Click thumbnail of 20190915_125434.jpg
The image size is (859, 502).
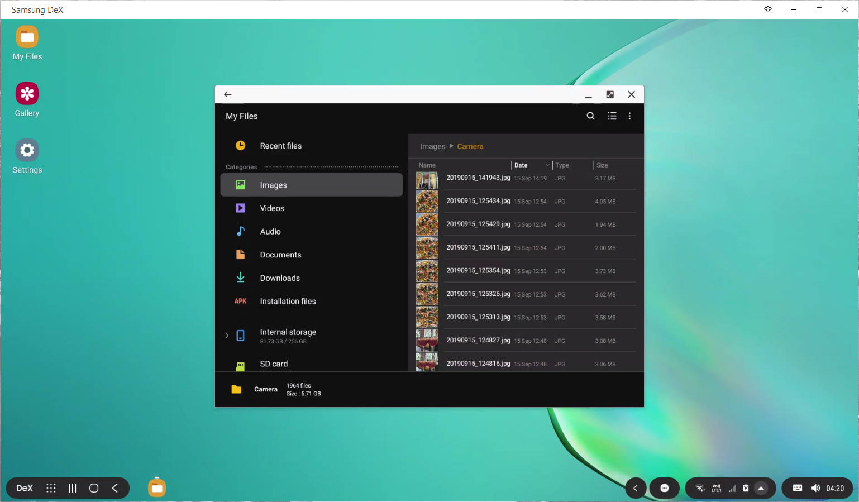click(x=427, y=201)
